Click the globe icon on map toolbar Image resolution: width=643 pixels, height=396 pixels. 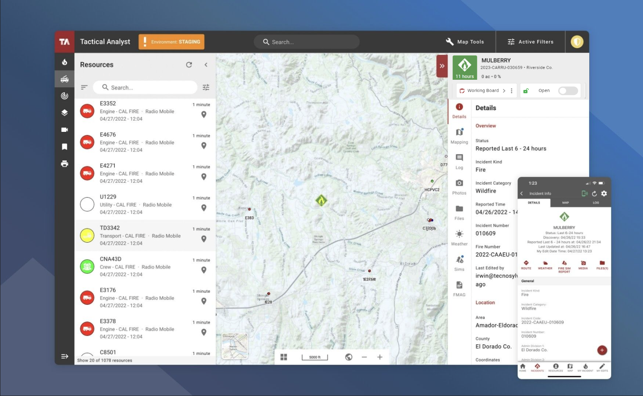[349, 357]
